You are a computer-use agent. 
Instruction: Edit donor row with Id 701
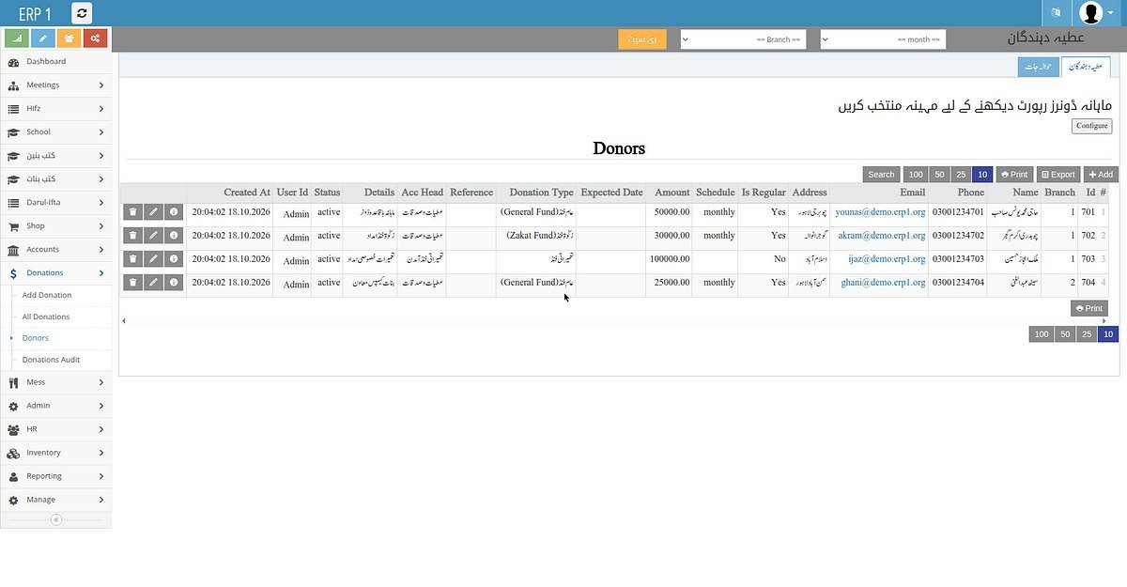click(x=153, y=212)
